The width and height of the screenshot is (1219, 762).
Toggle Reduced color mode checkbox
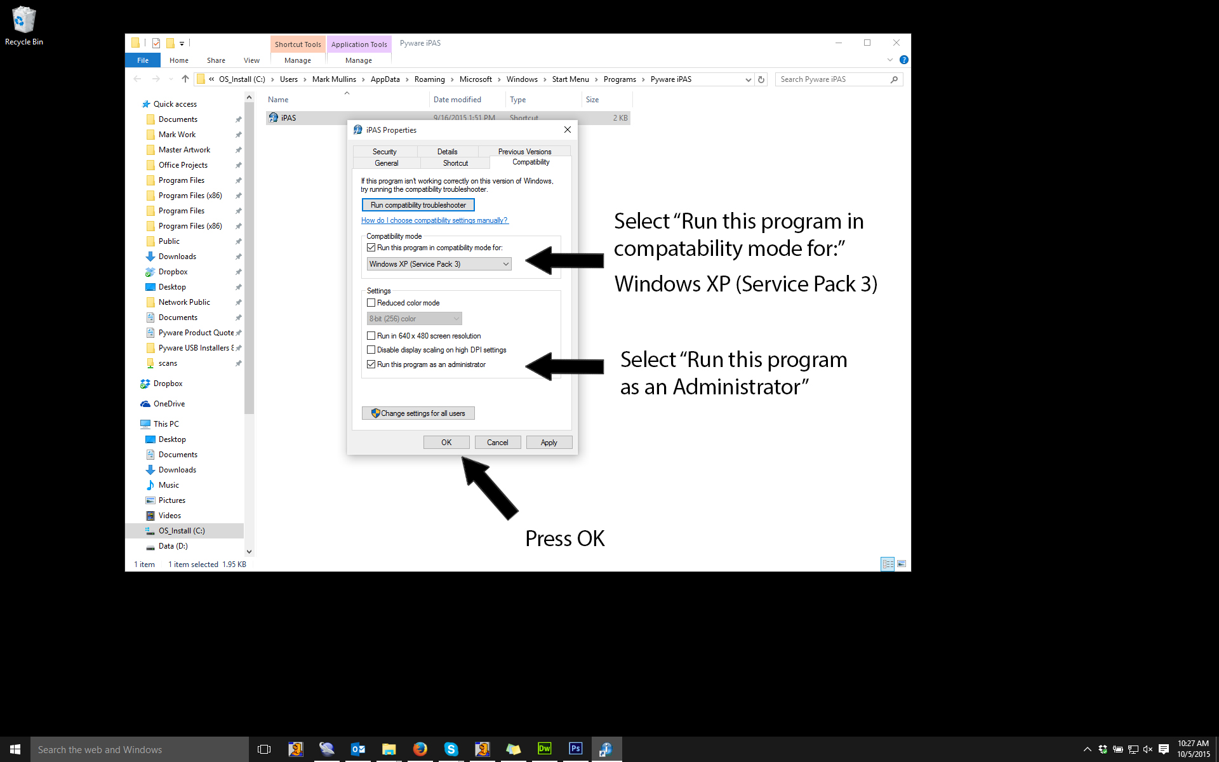click(x=371, y=303)
